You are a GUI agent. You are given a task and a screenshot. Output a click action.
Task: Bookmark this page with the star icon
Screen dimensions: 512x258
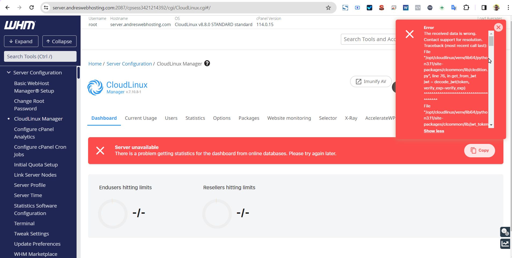(328, 8)
